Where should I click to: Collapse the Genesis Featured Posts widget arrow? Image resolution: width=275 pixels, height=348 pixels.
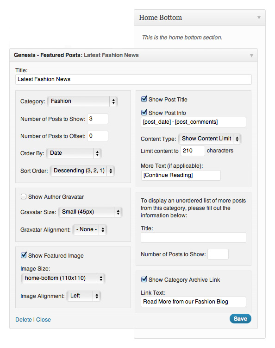coord(251,56)
